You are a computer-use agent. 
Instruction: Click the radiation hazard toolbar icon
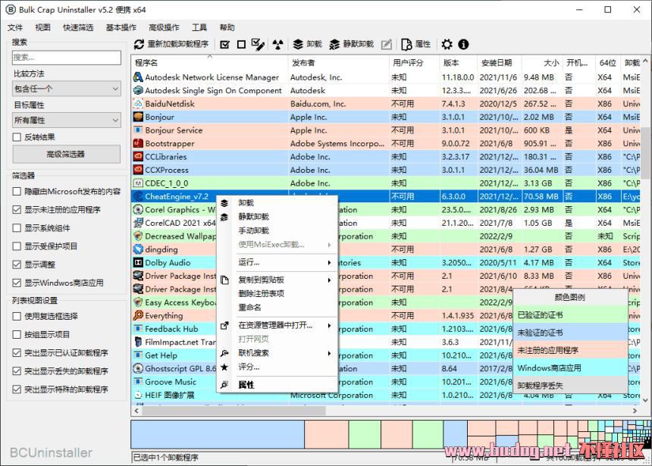[277, 45]
